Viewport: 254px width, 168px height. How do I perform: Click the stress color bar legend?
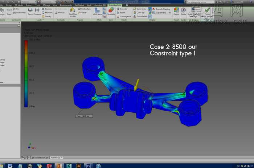pos(26,74)
